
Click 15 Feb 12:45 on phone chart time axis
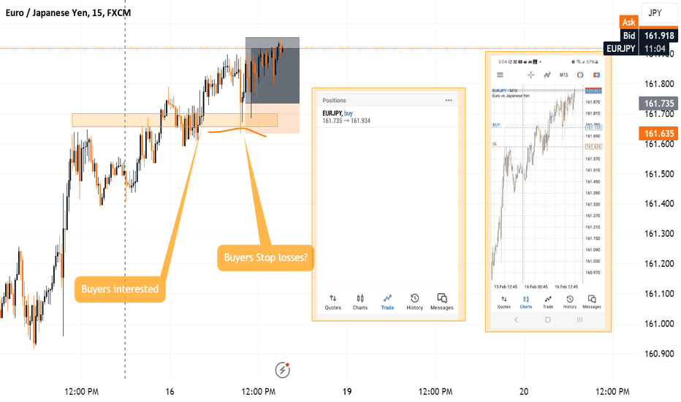tap(506, 287)
